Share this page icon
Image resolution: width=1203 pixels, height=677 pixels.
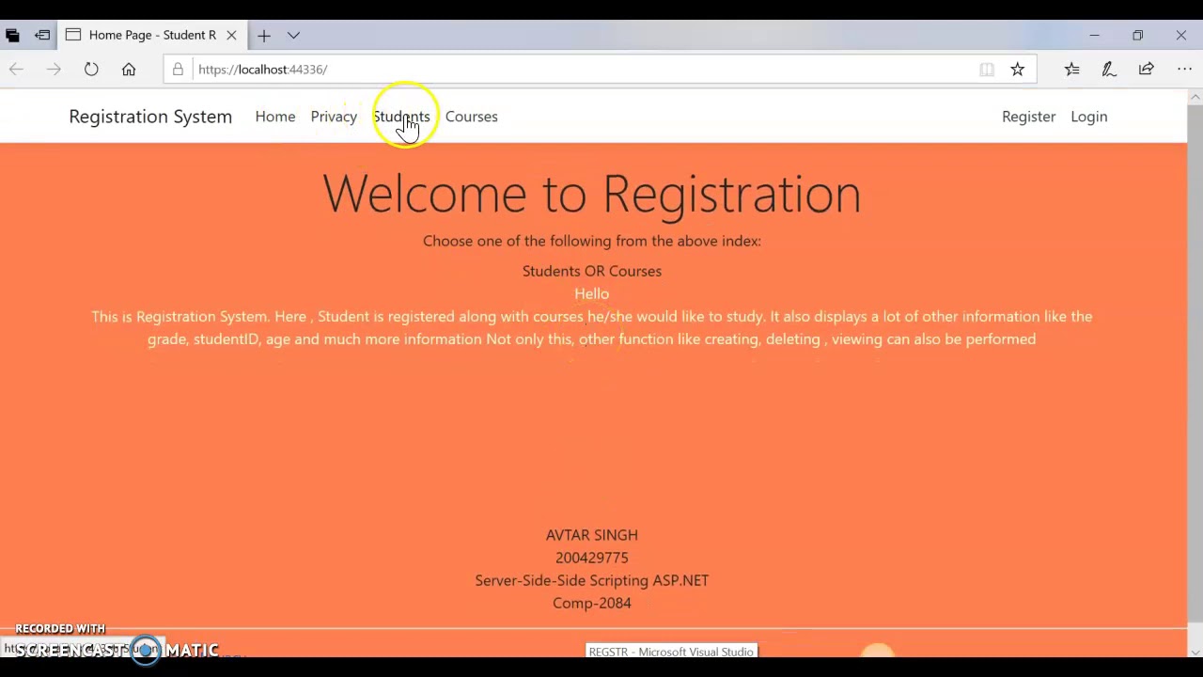pos(1147,70)
